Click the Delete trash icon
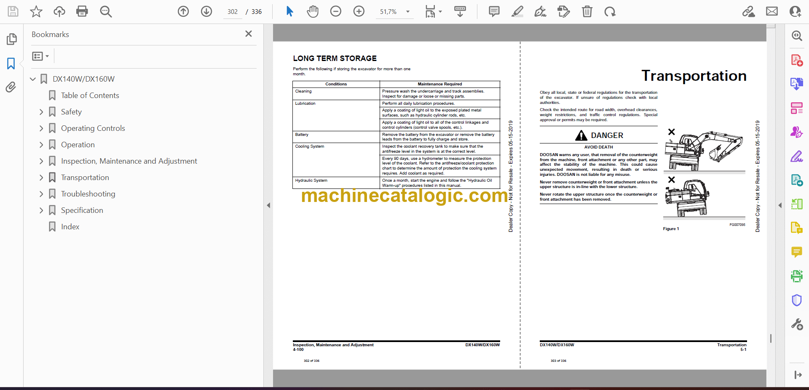 point(587,11)
